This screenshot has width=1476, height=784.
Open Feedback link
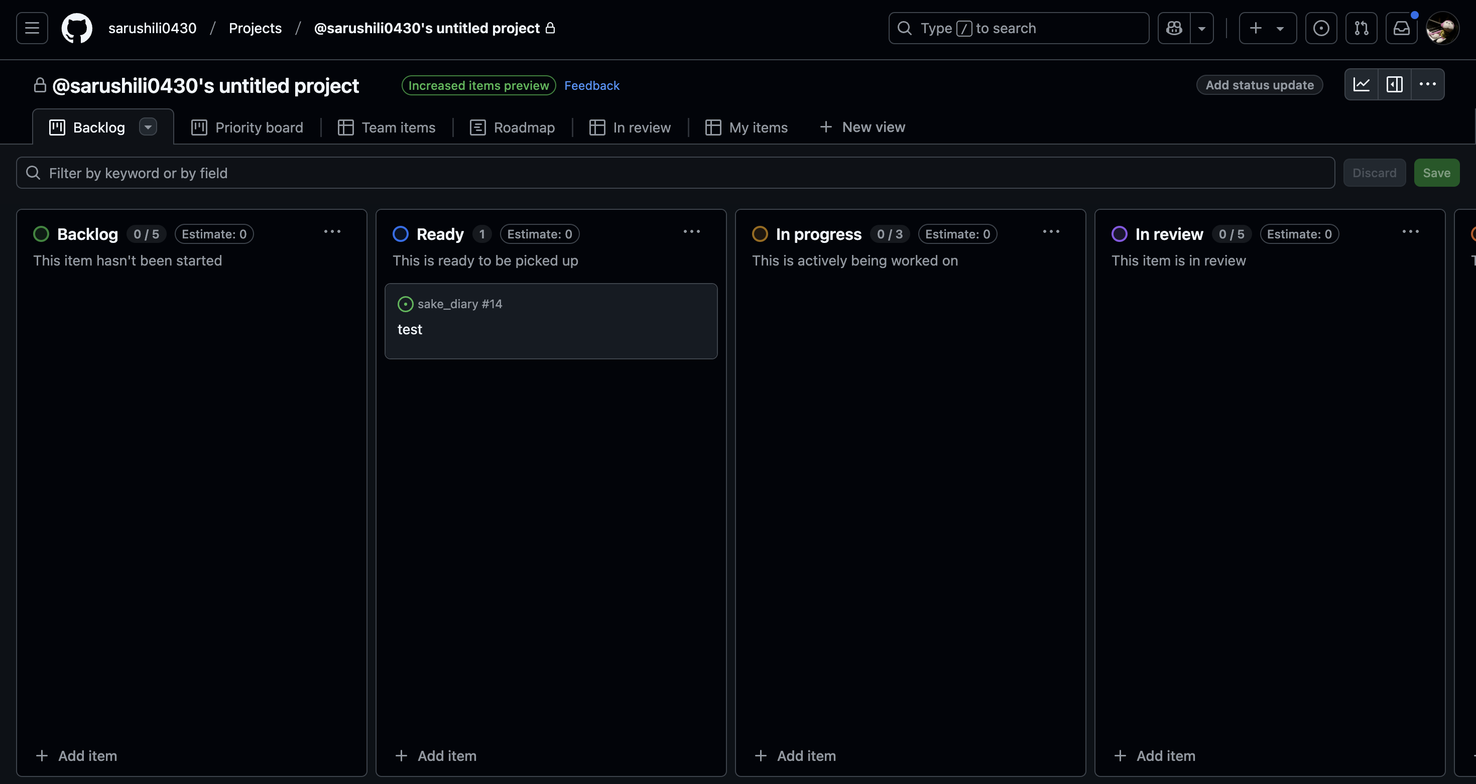point(592,85)
